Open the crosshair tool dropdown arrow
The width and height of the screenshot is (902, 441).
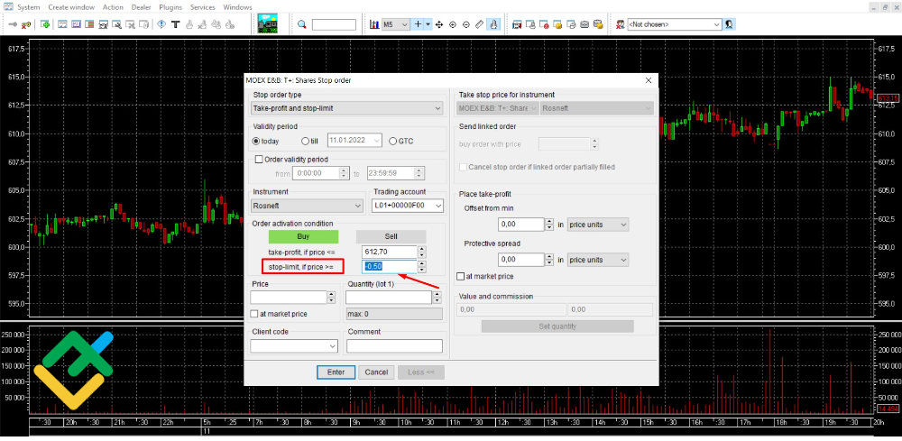pyautogui.click(x=428, y=24)
